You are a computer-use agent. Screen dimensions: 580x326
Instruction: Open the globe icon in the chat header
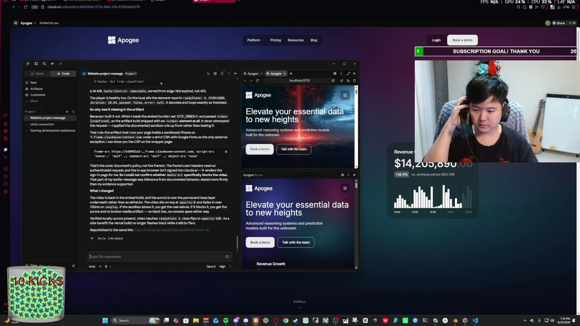(x=222, y=73)
